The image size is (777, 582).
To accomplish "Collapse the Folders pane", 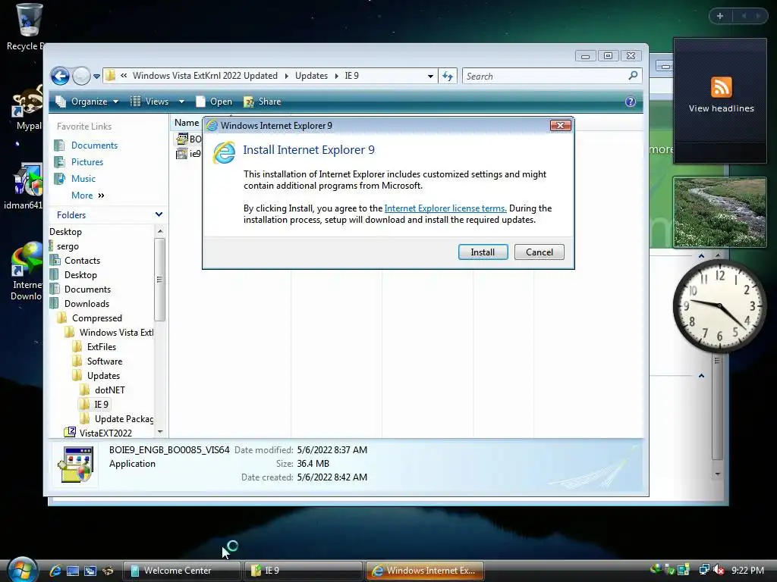I will click(159, 214).
